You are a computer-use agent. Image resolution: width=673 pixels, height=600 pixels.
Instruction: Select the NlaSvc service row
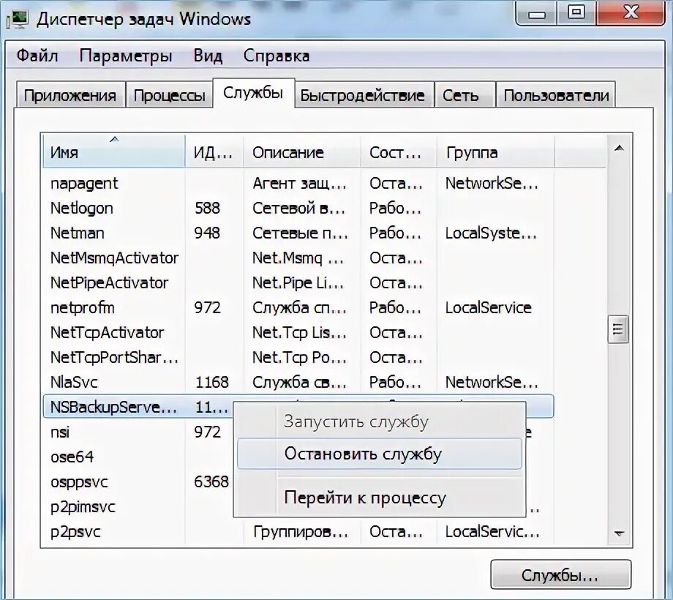click(298, 383)
